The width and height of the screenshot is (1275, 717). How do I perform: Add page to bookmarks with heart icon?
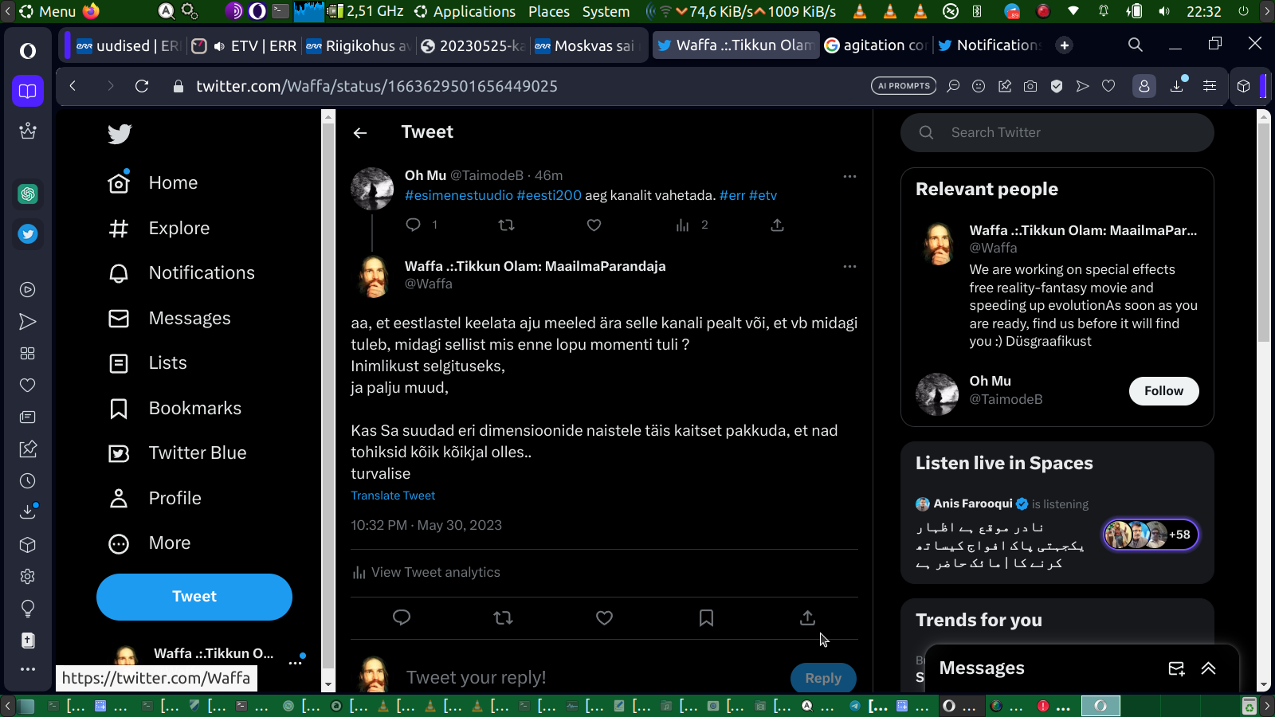coord(1108,86)
